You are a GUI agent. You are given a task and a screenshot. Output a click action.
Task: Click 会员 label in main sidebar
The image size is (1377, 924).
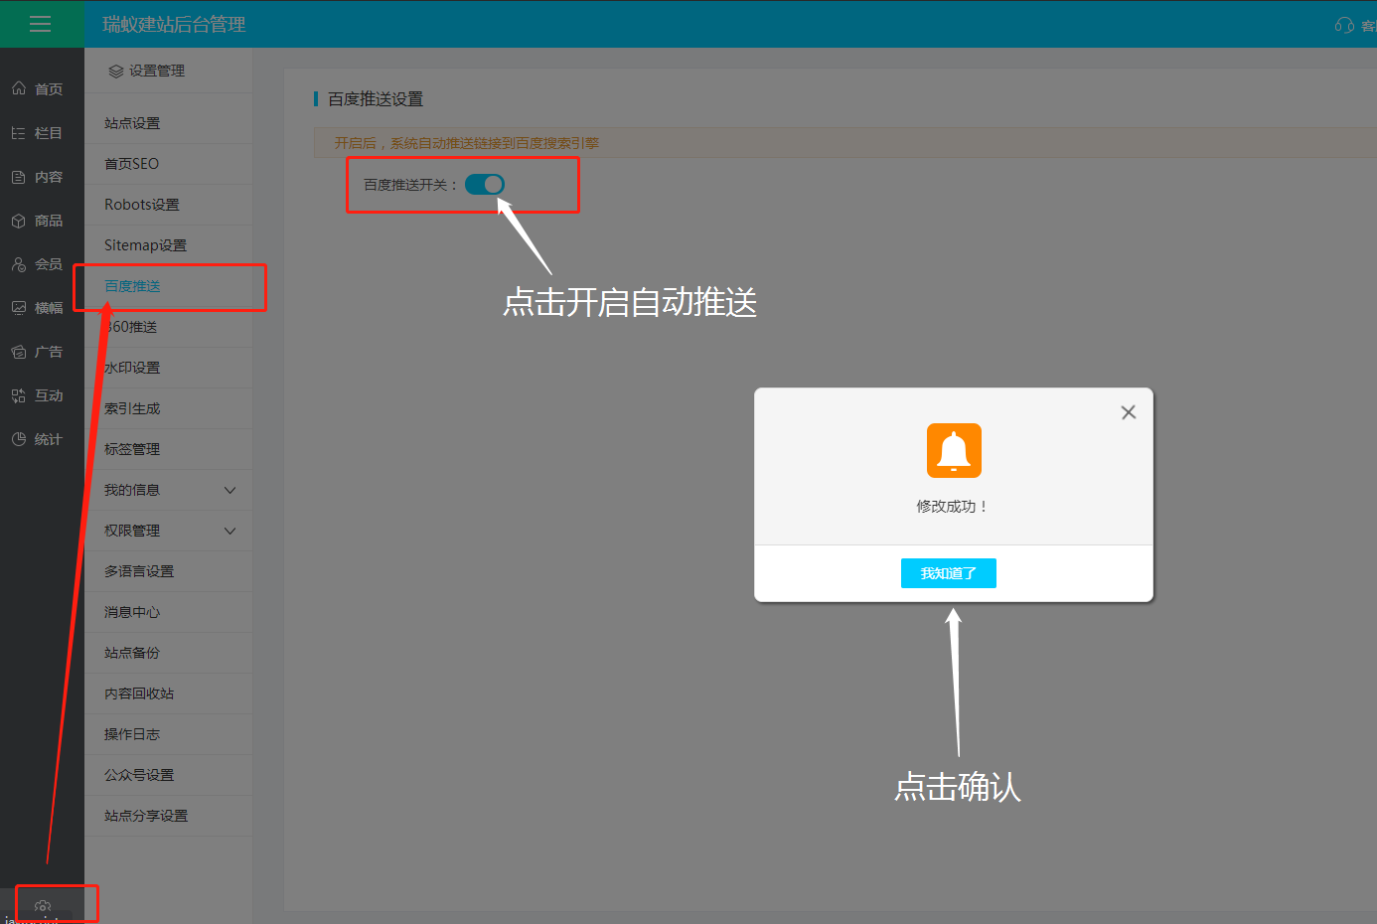(x=49, y=264)
